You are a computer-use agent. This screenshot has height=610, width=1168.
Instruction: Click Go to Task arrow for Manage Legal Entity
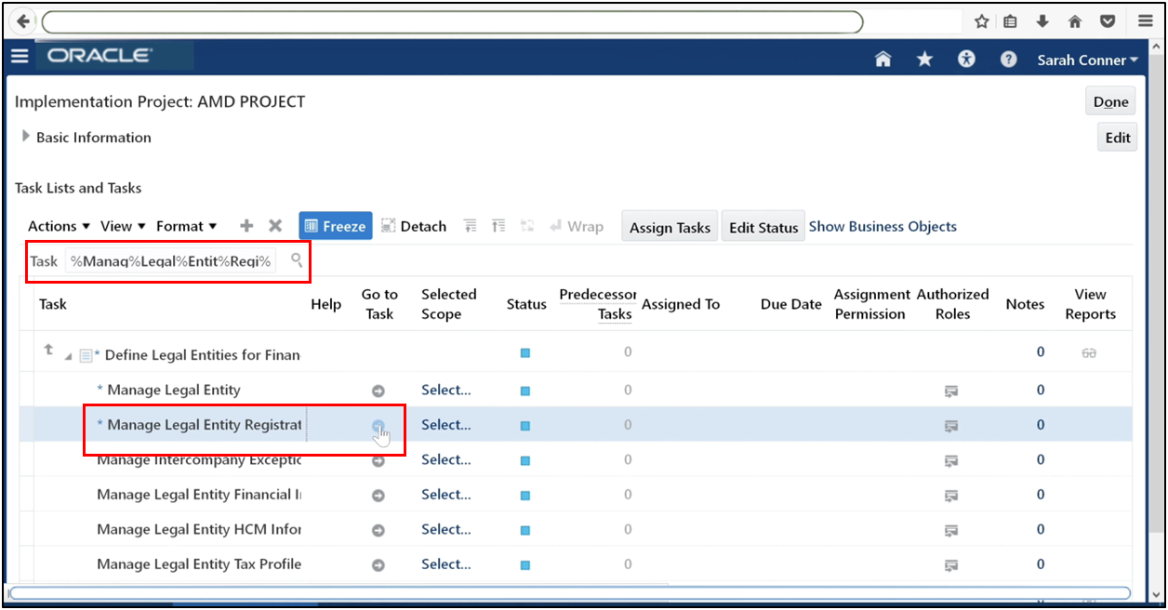tap(379, 390)
